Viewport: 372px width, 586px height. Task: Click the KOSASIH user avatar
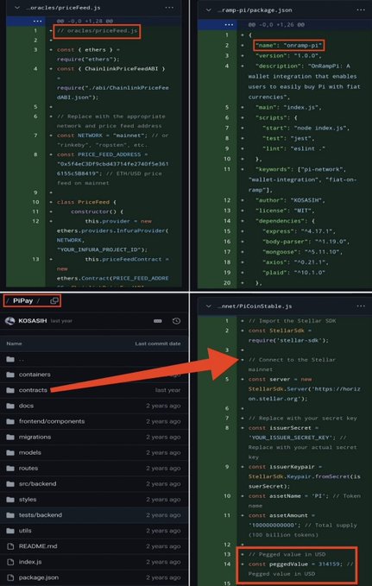10,321
